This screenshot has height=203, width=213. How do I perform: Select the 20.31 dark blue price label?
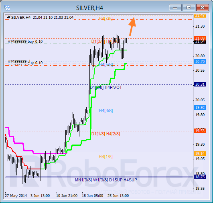tap(200, 84)
